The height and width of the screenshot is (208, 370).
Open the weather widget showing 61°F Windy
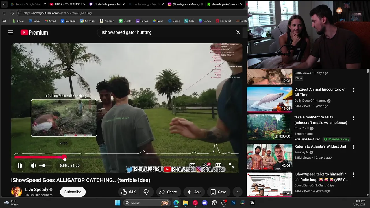point(12,203)
